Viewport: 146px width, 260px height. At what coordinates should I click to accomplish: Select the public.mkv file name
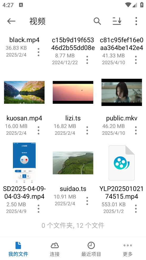(122, 118)
